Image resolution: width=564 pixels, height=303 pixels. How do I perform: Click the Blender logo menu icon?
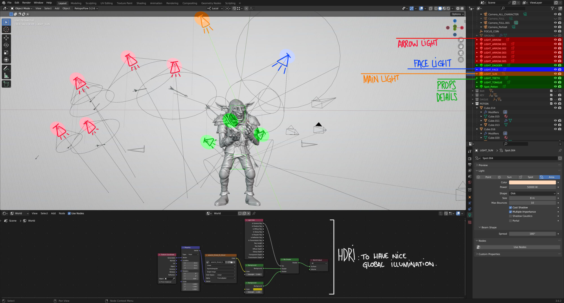[x=4, y=3]
